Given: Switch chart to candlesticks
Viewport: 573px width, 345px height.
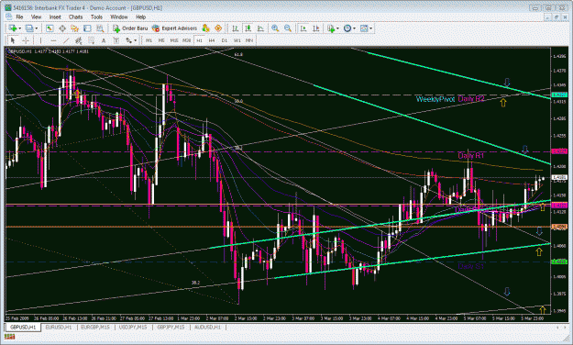Looking at the screenshot, I should pos(248,28).
